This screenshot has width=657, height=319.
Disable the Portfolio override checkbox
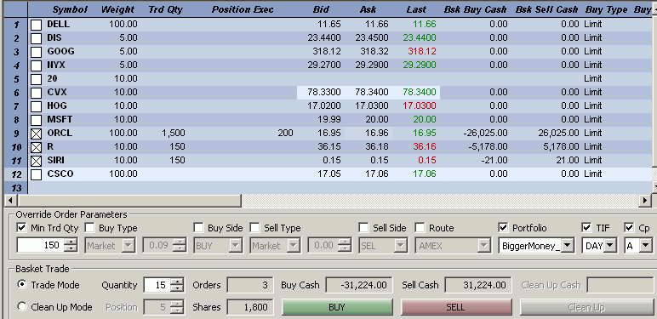503,228
